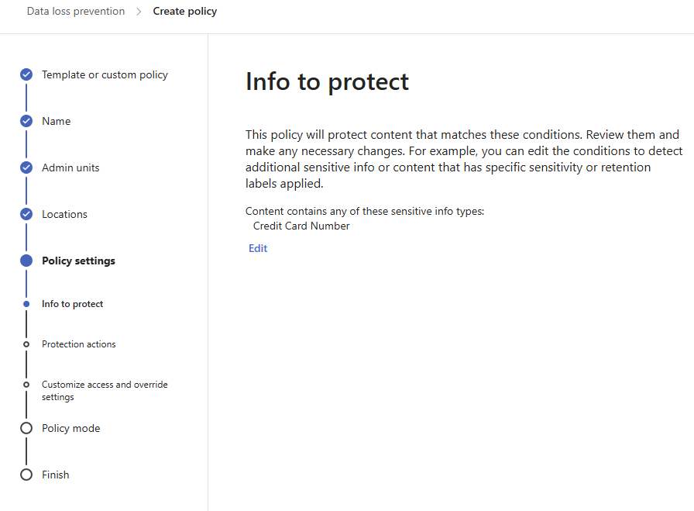
Task: Go to the Policy mode step
Action: [x=70, y=428]
